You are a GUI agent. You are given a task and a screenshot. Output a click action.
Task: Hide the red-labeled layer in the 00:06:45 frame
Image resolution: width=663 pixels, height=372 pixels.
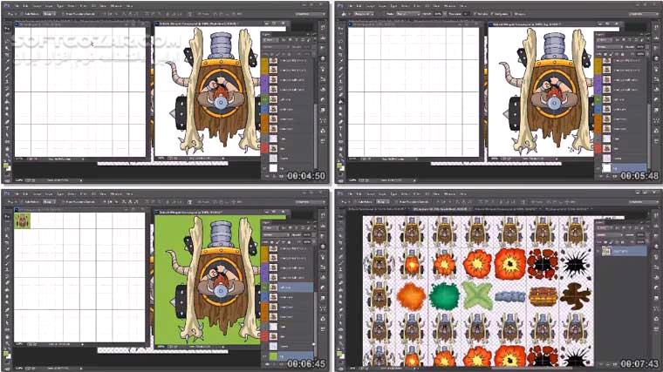(264, 336)
